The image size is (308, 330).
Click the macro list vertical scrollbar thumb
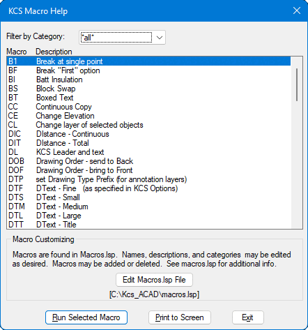click(297, 84)
